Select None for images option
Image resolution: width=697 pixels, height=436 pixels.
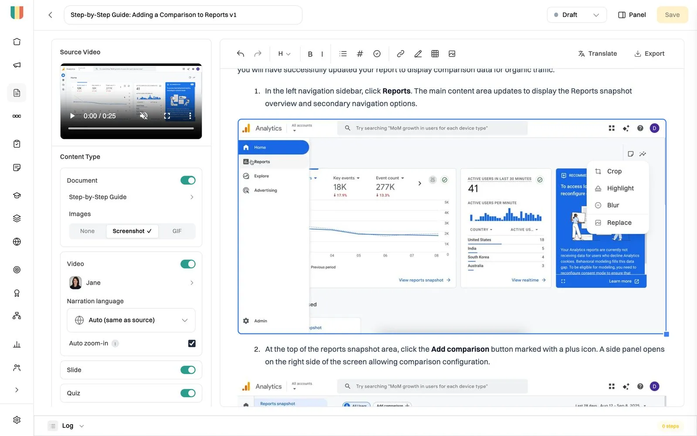point(87,231)
